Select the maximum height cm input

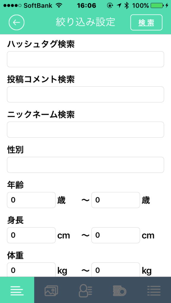(116, 235)
